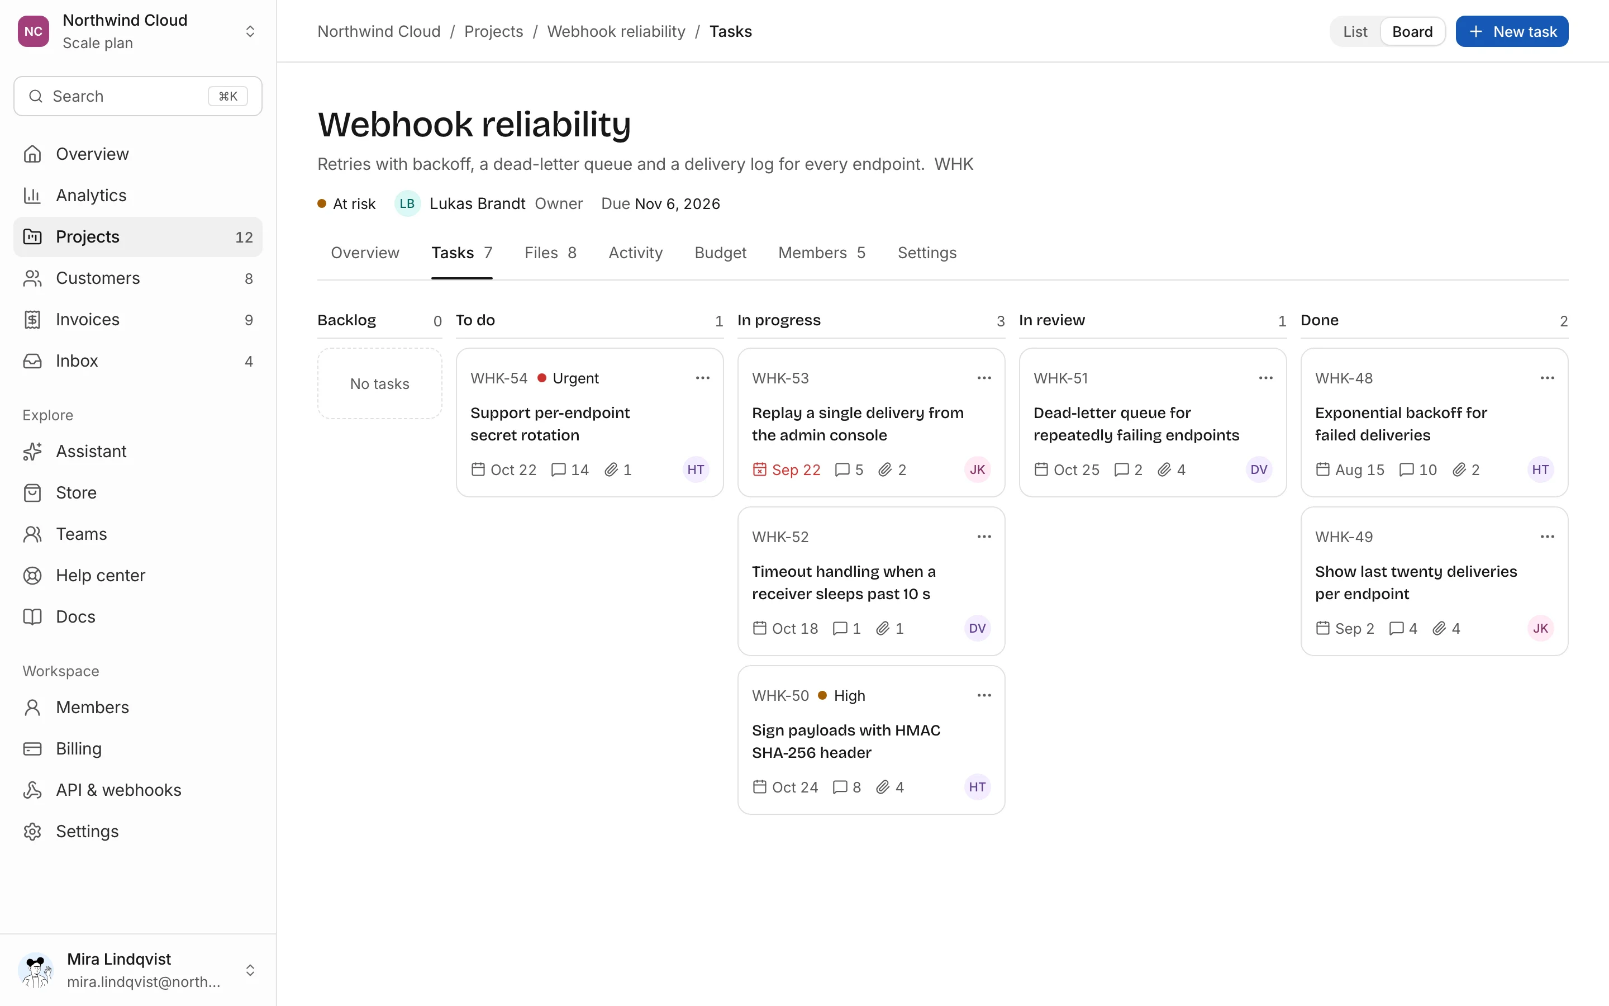Click the JK assignee avatar on WHK-53
Image resolution: width=1609 pixels, height=1006 pixels.
[x=977, y=469]
